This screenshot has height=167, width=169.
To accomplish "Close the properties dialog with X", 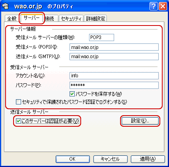I will [x=163, y=6].
